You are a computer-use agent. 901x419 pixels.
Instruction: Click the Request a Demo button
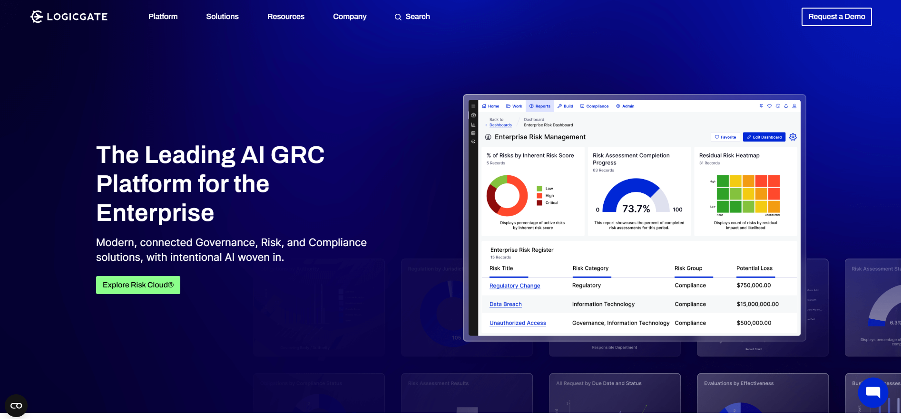(x=837, y=17)
